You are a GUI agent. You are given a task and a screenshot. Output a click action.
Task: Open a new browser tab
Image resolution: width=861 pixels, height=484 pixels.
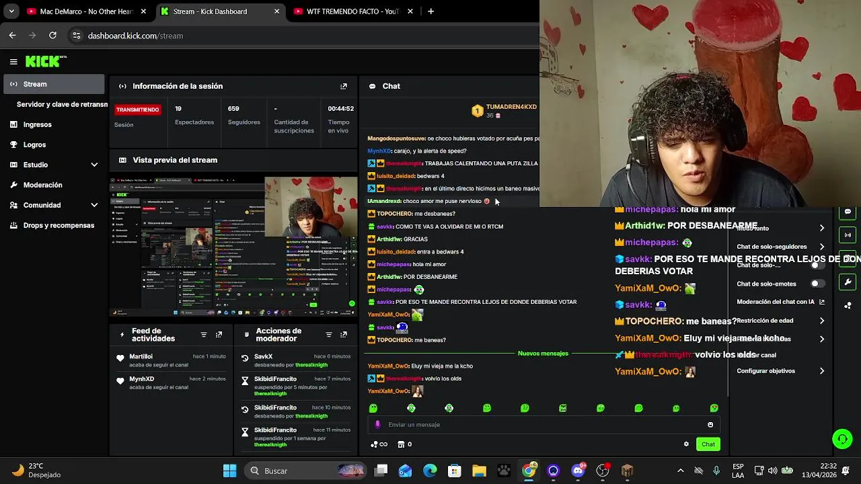tap(430, 11)
